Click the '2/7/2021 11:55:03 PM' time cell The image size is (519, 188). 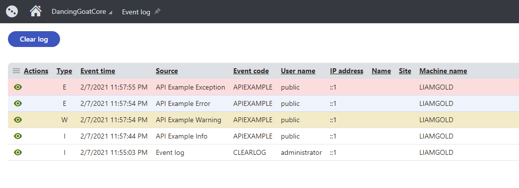(x=114, y=153)
